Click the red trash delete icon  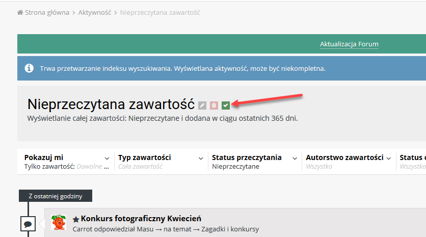(214, 106)
